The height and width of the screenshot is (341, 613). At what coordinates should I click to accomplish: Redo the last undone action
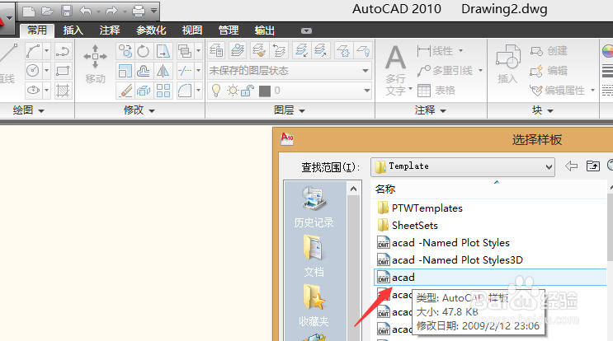(x=111, y=12)
